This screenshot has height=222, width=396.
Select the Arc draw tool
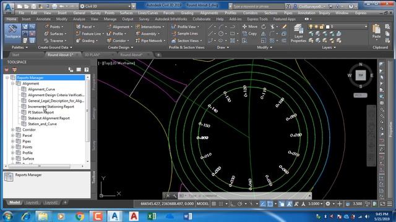[222, 27]
